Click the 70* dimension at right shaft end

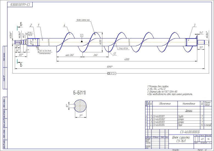(x=201, y=47)
